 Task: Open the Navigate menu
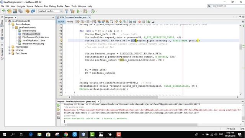point(21,6)
